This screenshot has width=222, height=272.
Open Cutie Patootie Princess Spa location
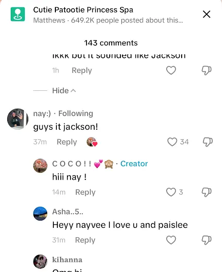click(83, 10)
